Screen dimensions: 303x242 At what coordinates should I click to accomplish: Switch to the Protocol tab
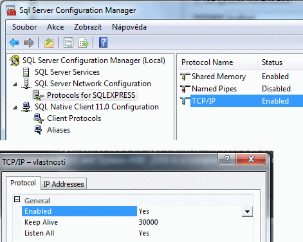pos(23,183)
